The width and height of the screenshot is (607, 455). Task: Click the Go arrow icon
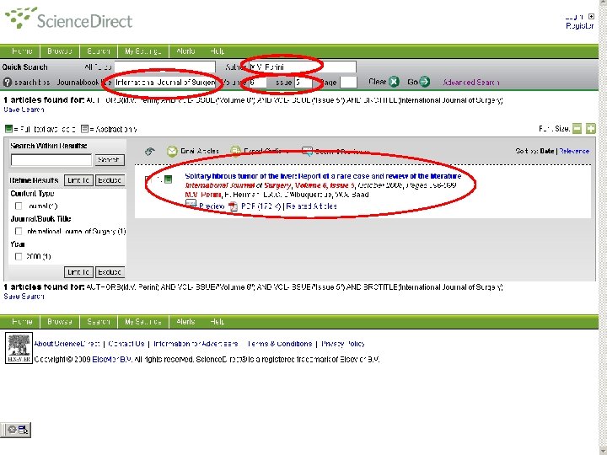pos(425,82)
